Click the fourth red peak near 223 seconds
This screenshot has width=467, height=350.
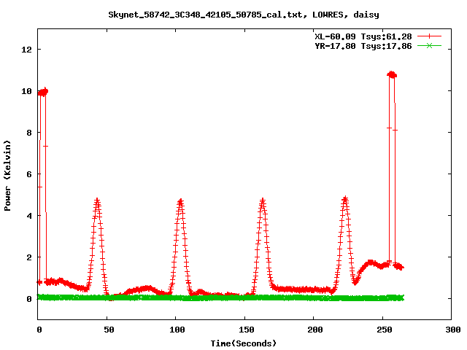click(345, 199)
